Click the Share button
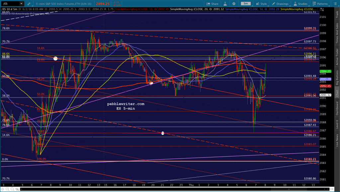This screenshot has height=192, width=340. [212, 4]
